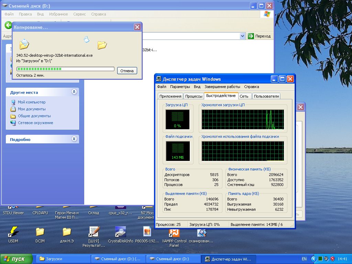
Task: Click the Мой компьютер icon in sidebar
Action: pyautogui.click(x=13, y=102)
